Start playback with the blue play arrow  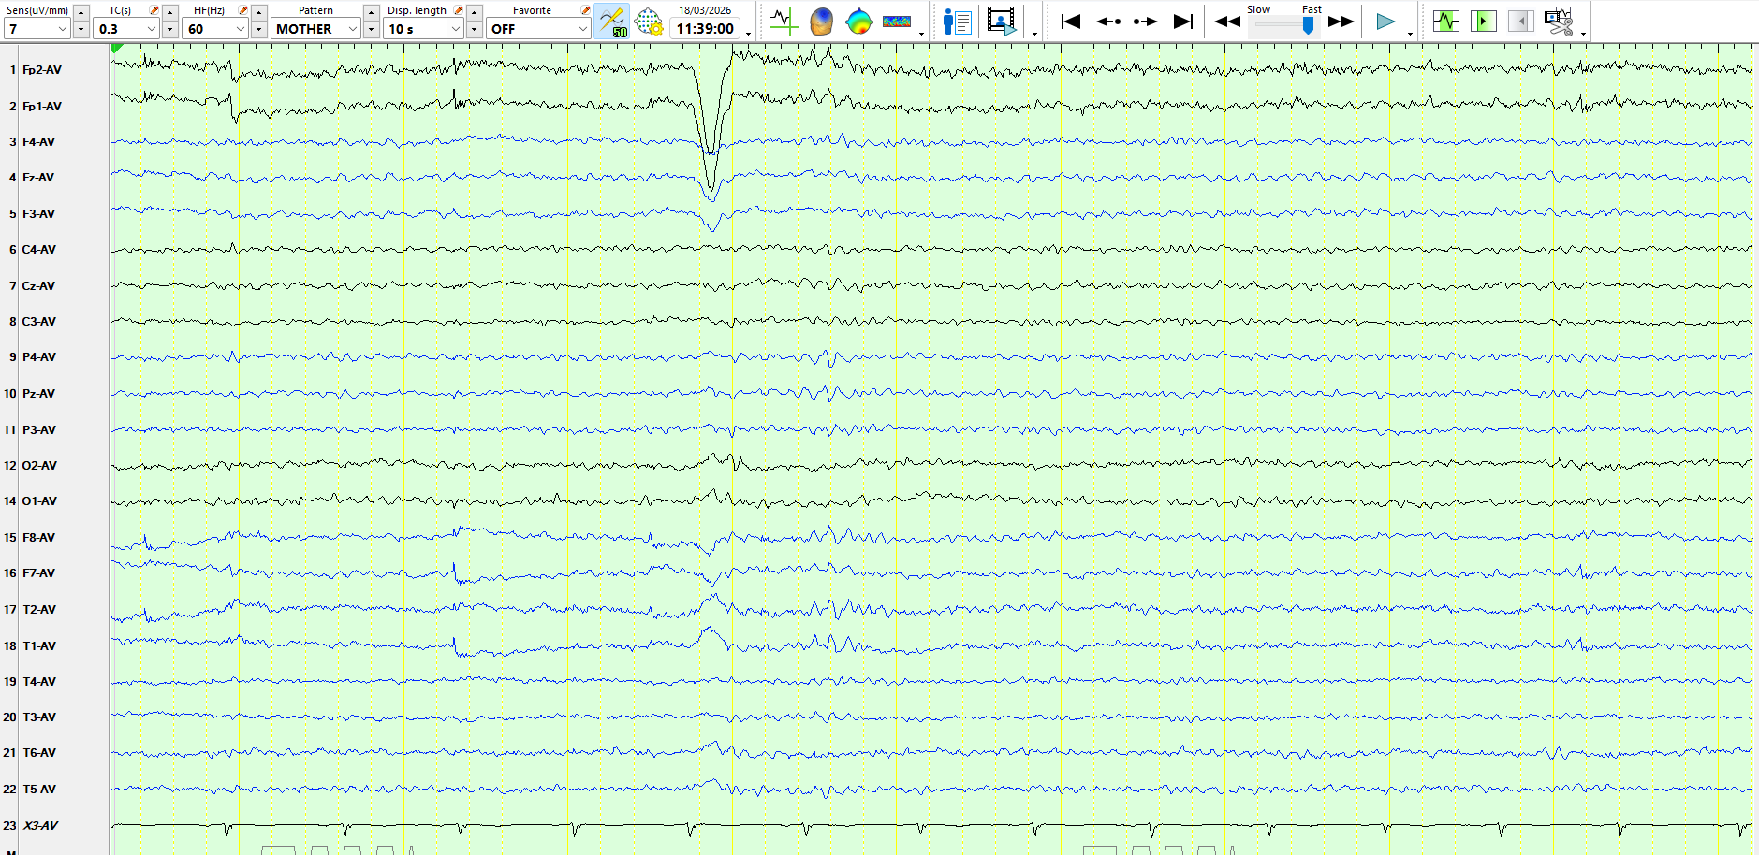[x=1385, y=22]
